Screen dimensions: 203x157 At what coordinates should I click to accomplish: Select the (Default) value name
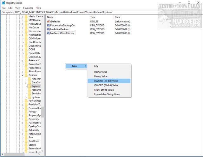pyautogui.click(x=55, y=21)
